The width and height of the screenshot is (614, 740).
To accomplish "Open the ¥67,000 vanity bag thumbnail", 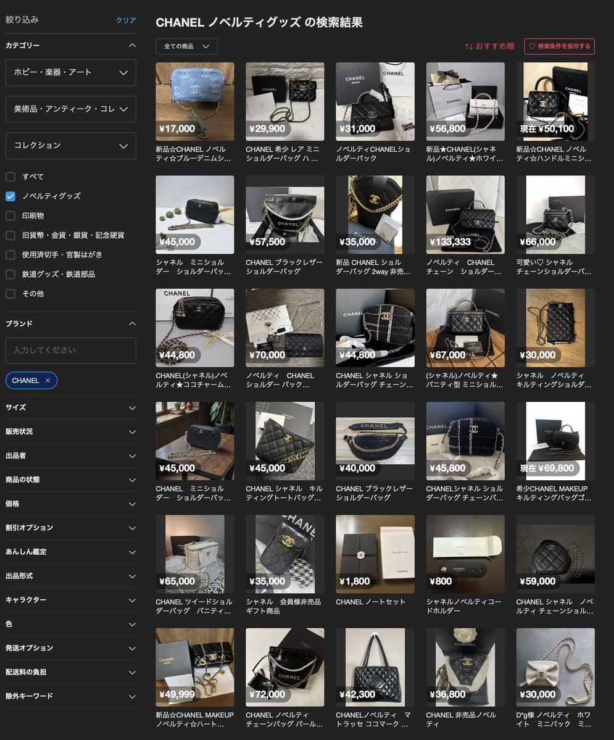I will (465, 328).
